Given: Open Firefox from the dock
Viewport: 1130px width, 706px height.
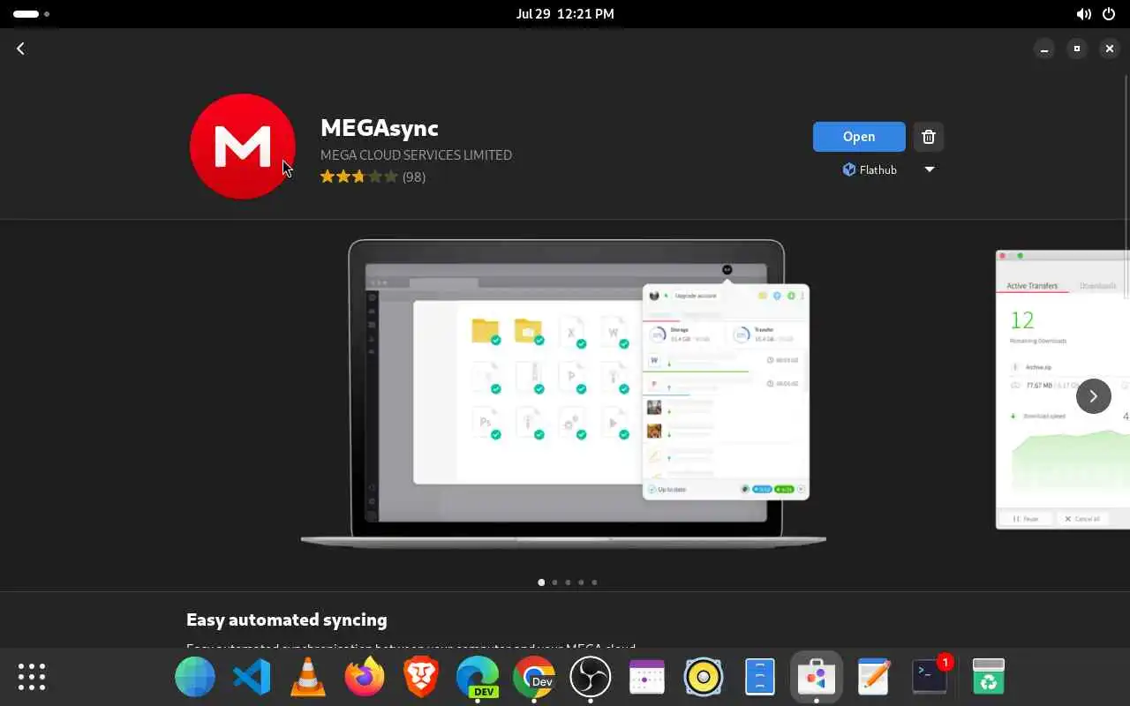Looking at the screenshot, I should coord(365,677).
